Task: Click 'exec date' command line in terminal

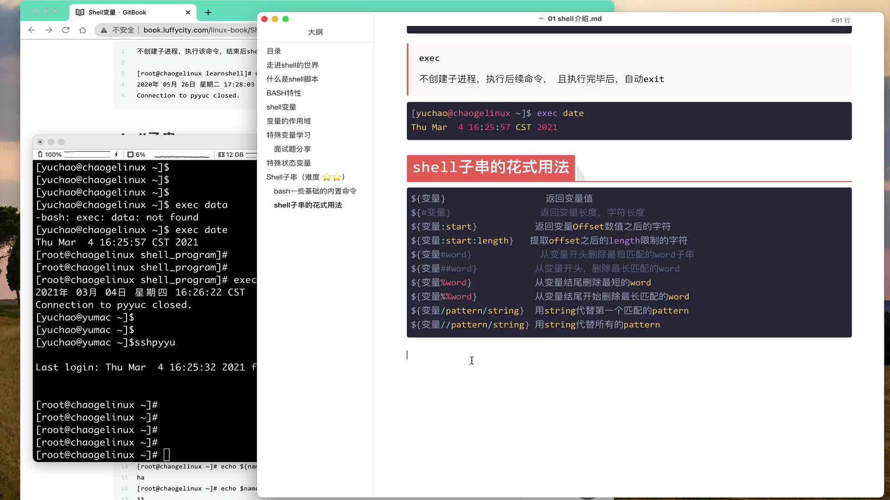Action: pos(132,230)
